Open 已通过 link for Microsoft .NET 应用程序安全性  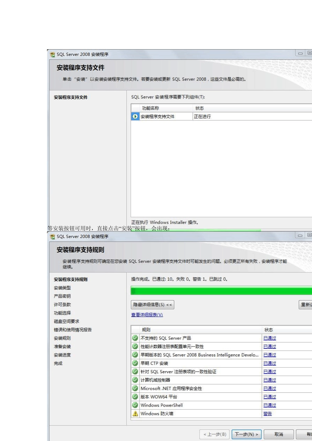click(270, 388)
